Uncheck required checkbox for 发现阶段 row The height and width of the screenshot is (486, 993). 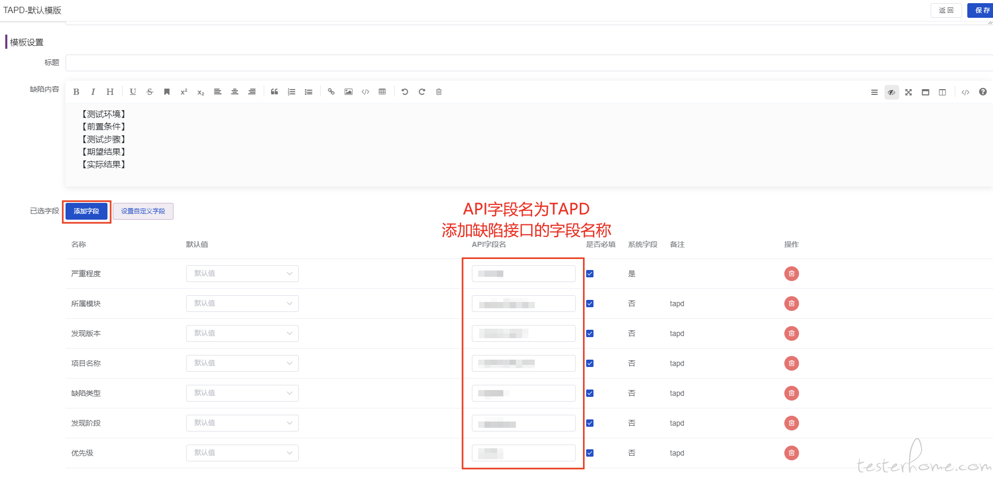point(590,423)
